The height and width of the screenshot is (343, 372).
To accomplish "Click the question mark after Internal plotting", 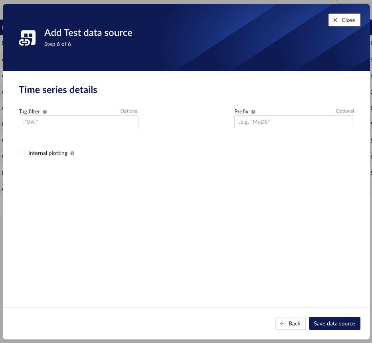I will click(72, 153).
